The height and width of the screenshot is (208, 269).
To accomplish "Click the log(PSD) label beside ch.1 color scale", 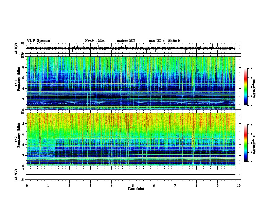I will tap(254, 89).
